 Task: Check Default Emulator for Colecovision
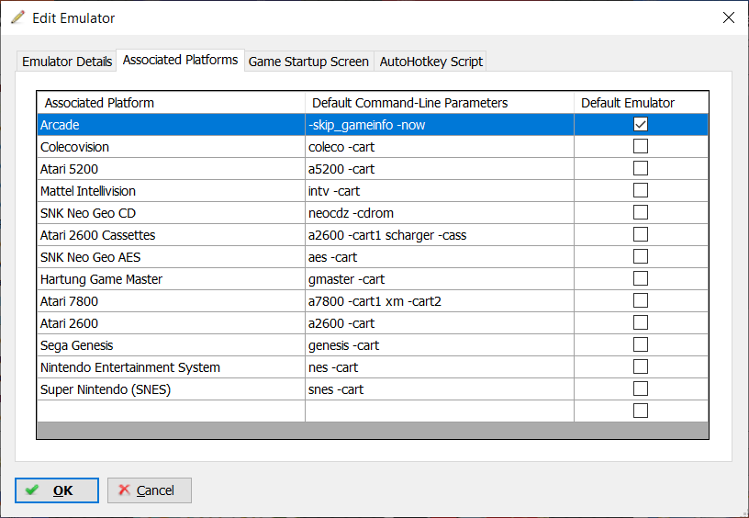tap(641, 146)
